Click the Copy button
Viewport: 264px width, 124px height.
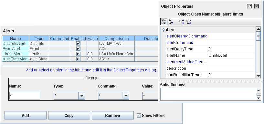coord(69,115)
